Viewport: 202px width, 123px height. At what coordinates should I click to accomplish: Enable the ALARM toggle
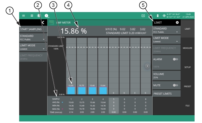175,59
